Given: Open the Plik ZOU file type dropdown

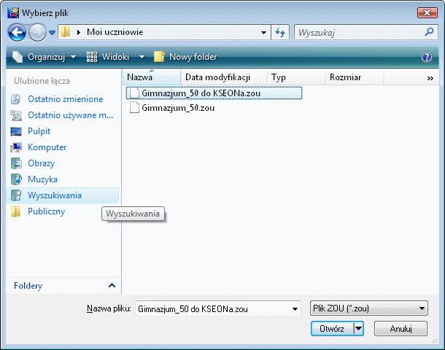Looking at the screenshot, I should (x=369, y=308).
